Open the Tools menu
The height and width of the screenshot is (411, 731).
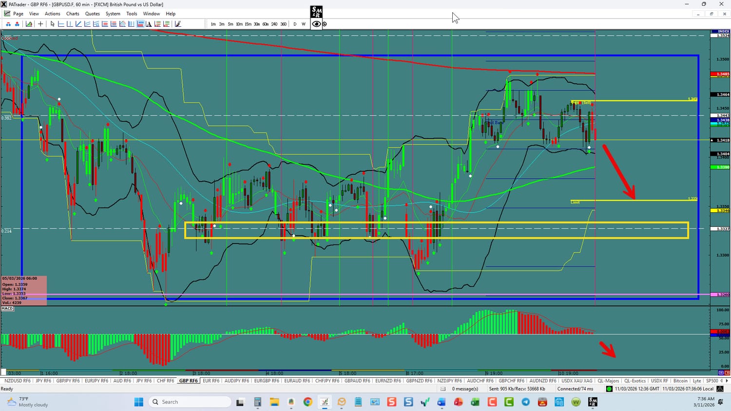tap(132, 14)
